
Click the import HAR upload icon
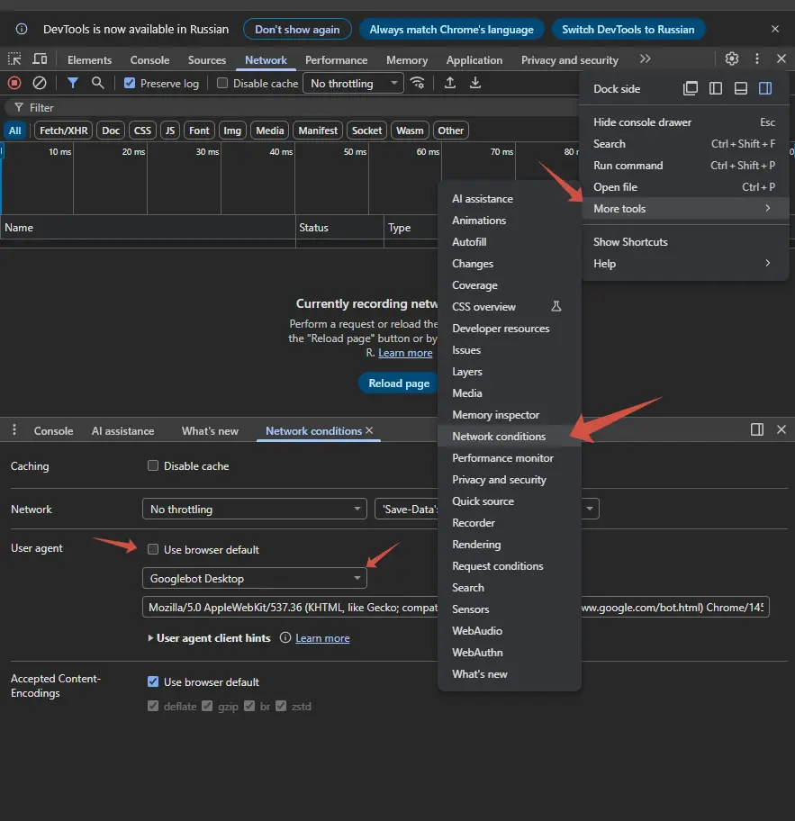[450, 83]
